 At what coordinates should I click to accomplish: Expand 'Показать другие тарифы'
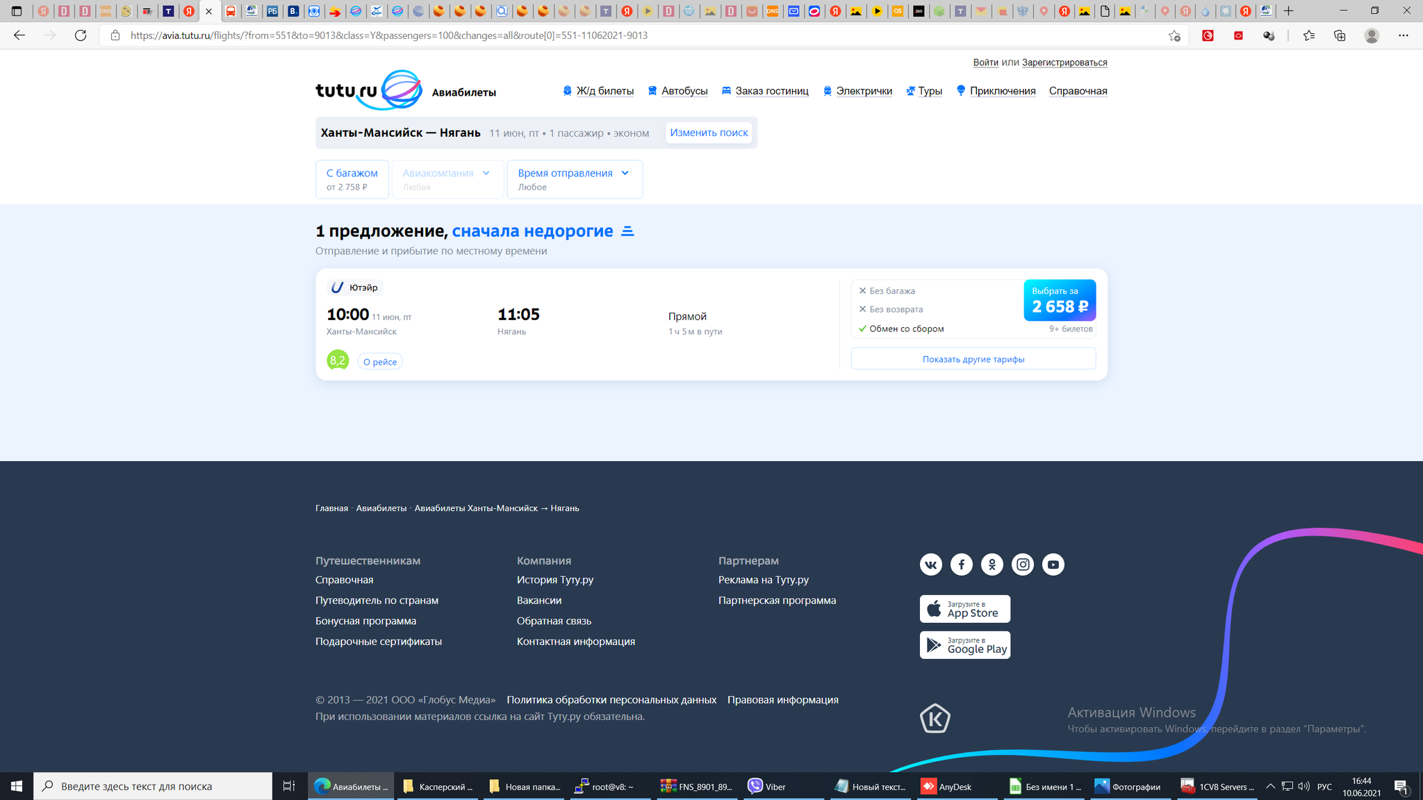click(x=973, y=359)
